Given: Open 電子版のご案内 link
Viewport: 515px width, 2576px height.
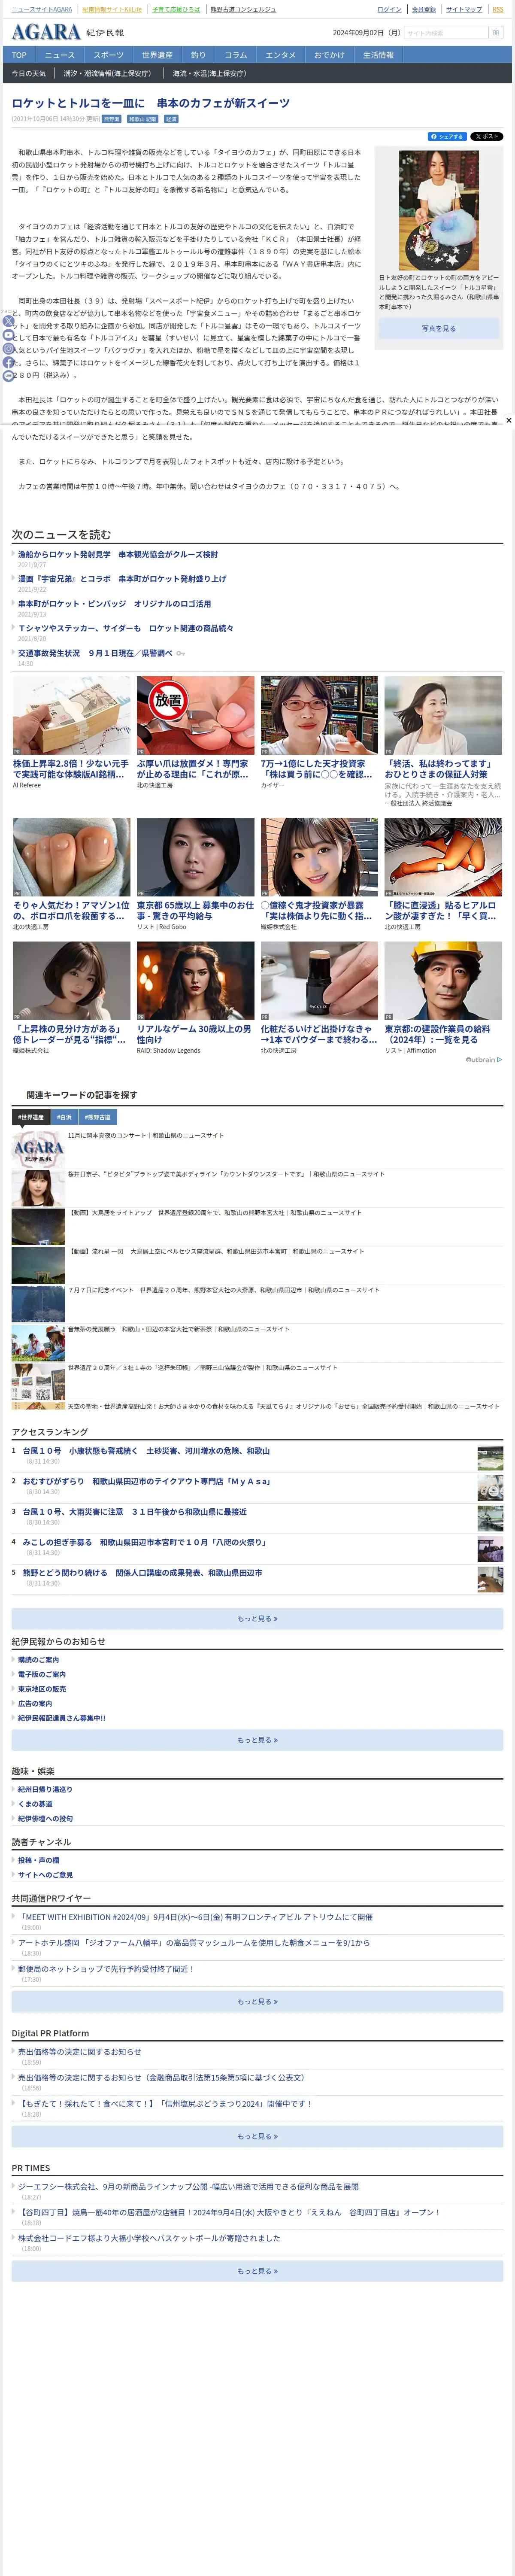Looking at the screenshot, I should 42,1674.
